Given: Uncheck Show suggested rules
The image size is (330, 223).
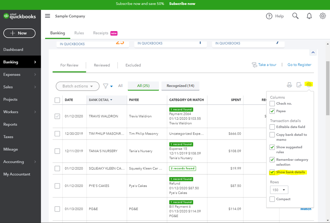Looking at the screenshot, I should pyautogui.click(x=272, y=147).
